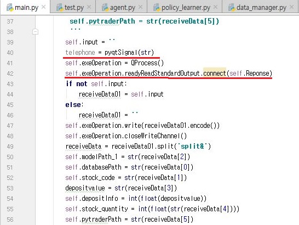Click 'self.input' on line 39
This screenshot has width=299, height=225.
click(x=82, y=42)
